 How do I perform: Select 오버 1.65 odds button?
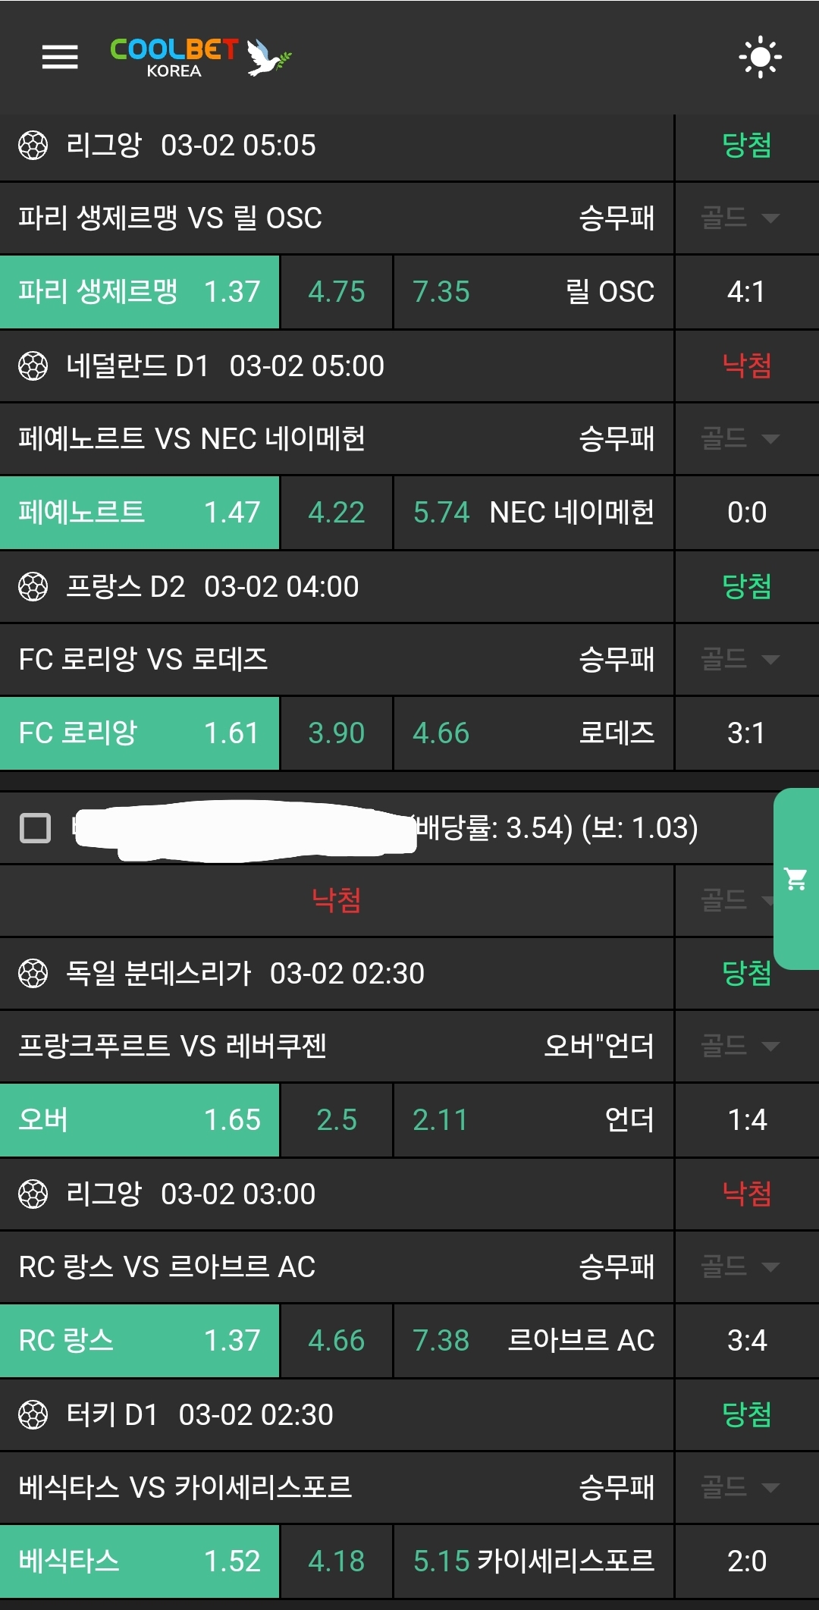(x=140, y=1120)
